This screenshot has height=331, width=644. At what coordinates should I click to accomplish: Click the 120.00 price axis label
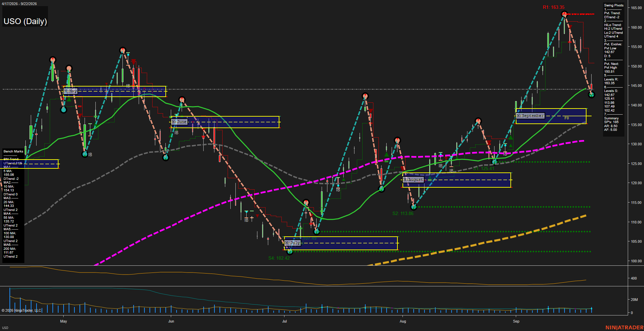tap(636, 183)
